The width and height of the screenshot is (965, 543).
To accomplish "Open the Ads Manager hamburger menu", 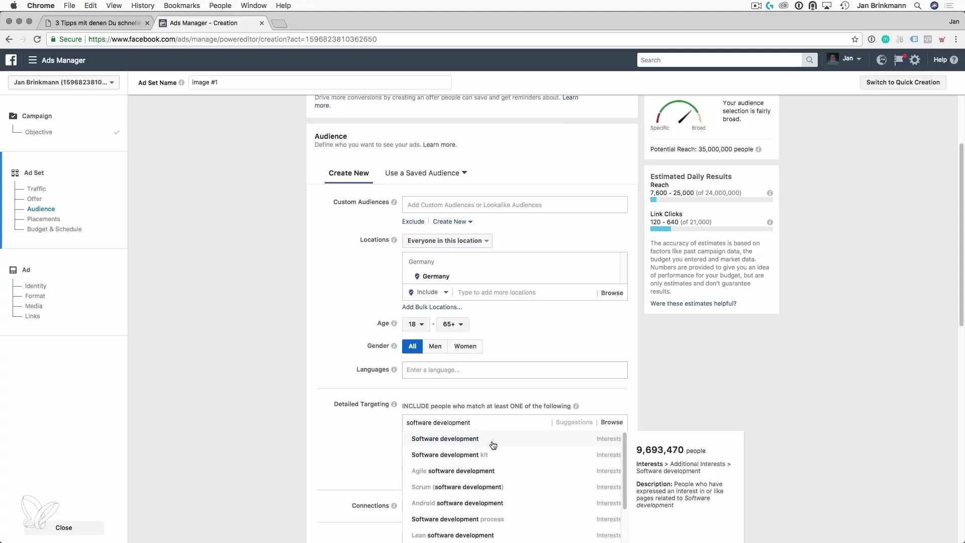I will [x=33, y=60].
